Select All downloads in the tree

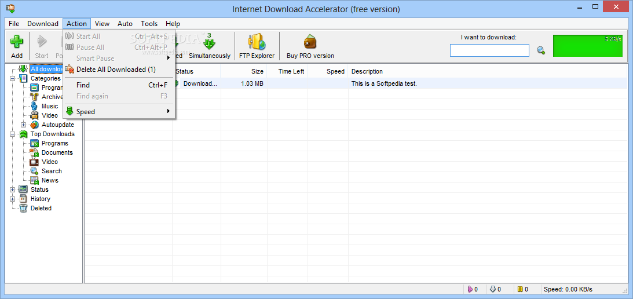click(x=46, y=69)
